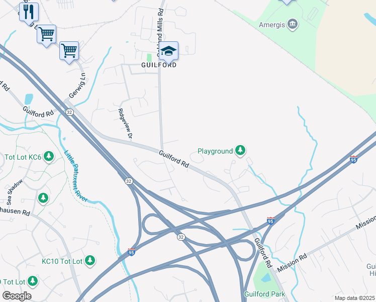Select the lower shopping cart marker near Gerwig Ln

tap(69, 52)
